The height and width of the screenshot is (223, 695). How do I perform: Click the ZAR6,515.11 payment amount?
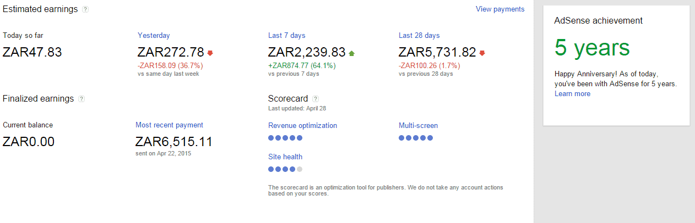click(x=173, y=142)
